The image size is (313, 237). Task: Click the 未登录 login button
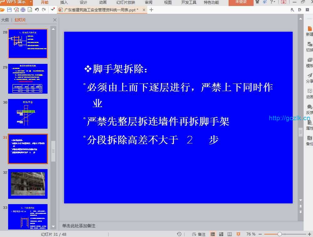[241, 2]
